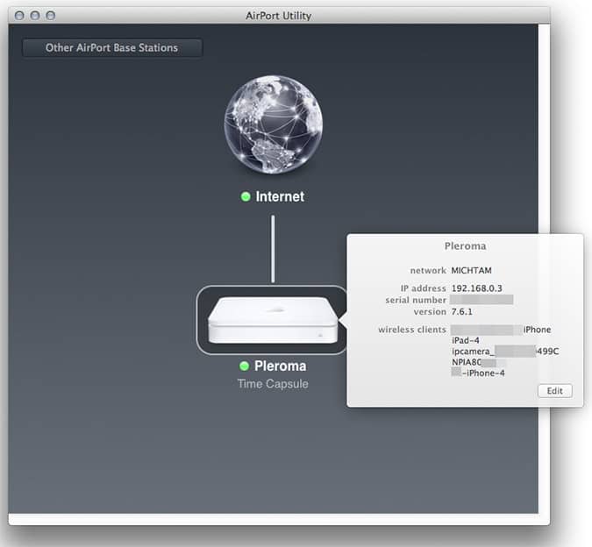The width and height of the screenshot is (592, 547).
Task: Open Other AirPort Base Stations
Action: (111, 47)
